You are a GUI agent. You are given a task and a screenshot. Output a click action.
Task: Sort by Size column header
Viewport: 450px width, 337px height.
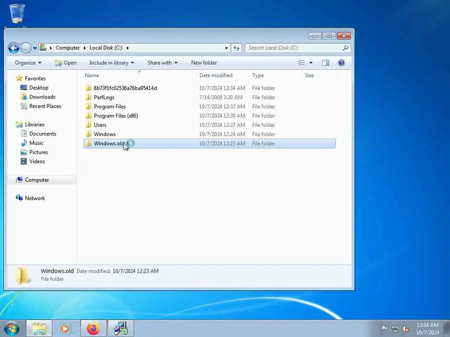[319, 75]
